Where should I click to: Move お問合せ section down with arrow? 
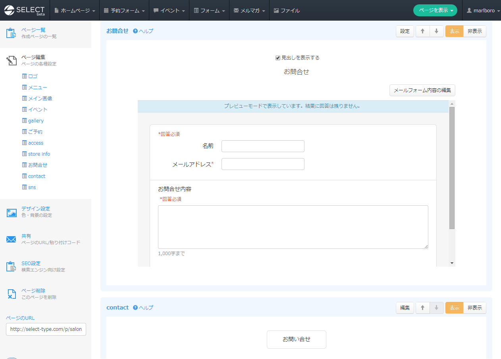pos(436,31)
